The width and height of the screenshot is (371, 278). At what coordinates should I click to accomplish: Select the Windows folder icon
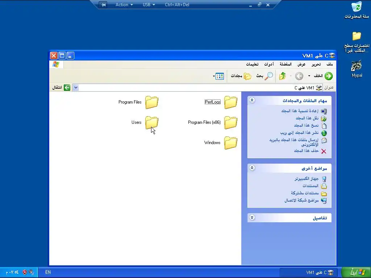pos(231,143)
